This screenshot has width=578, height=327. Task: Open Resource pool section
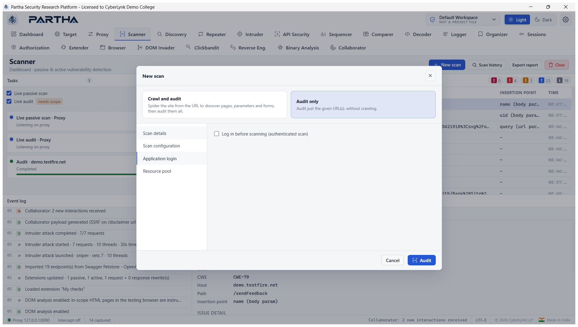tap(172, 171)
